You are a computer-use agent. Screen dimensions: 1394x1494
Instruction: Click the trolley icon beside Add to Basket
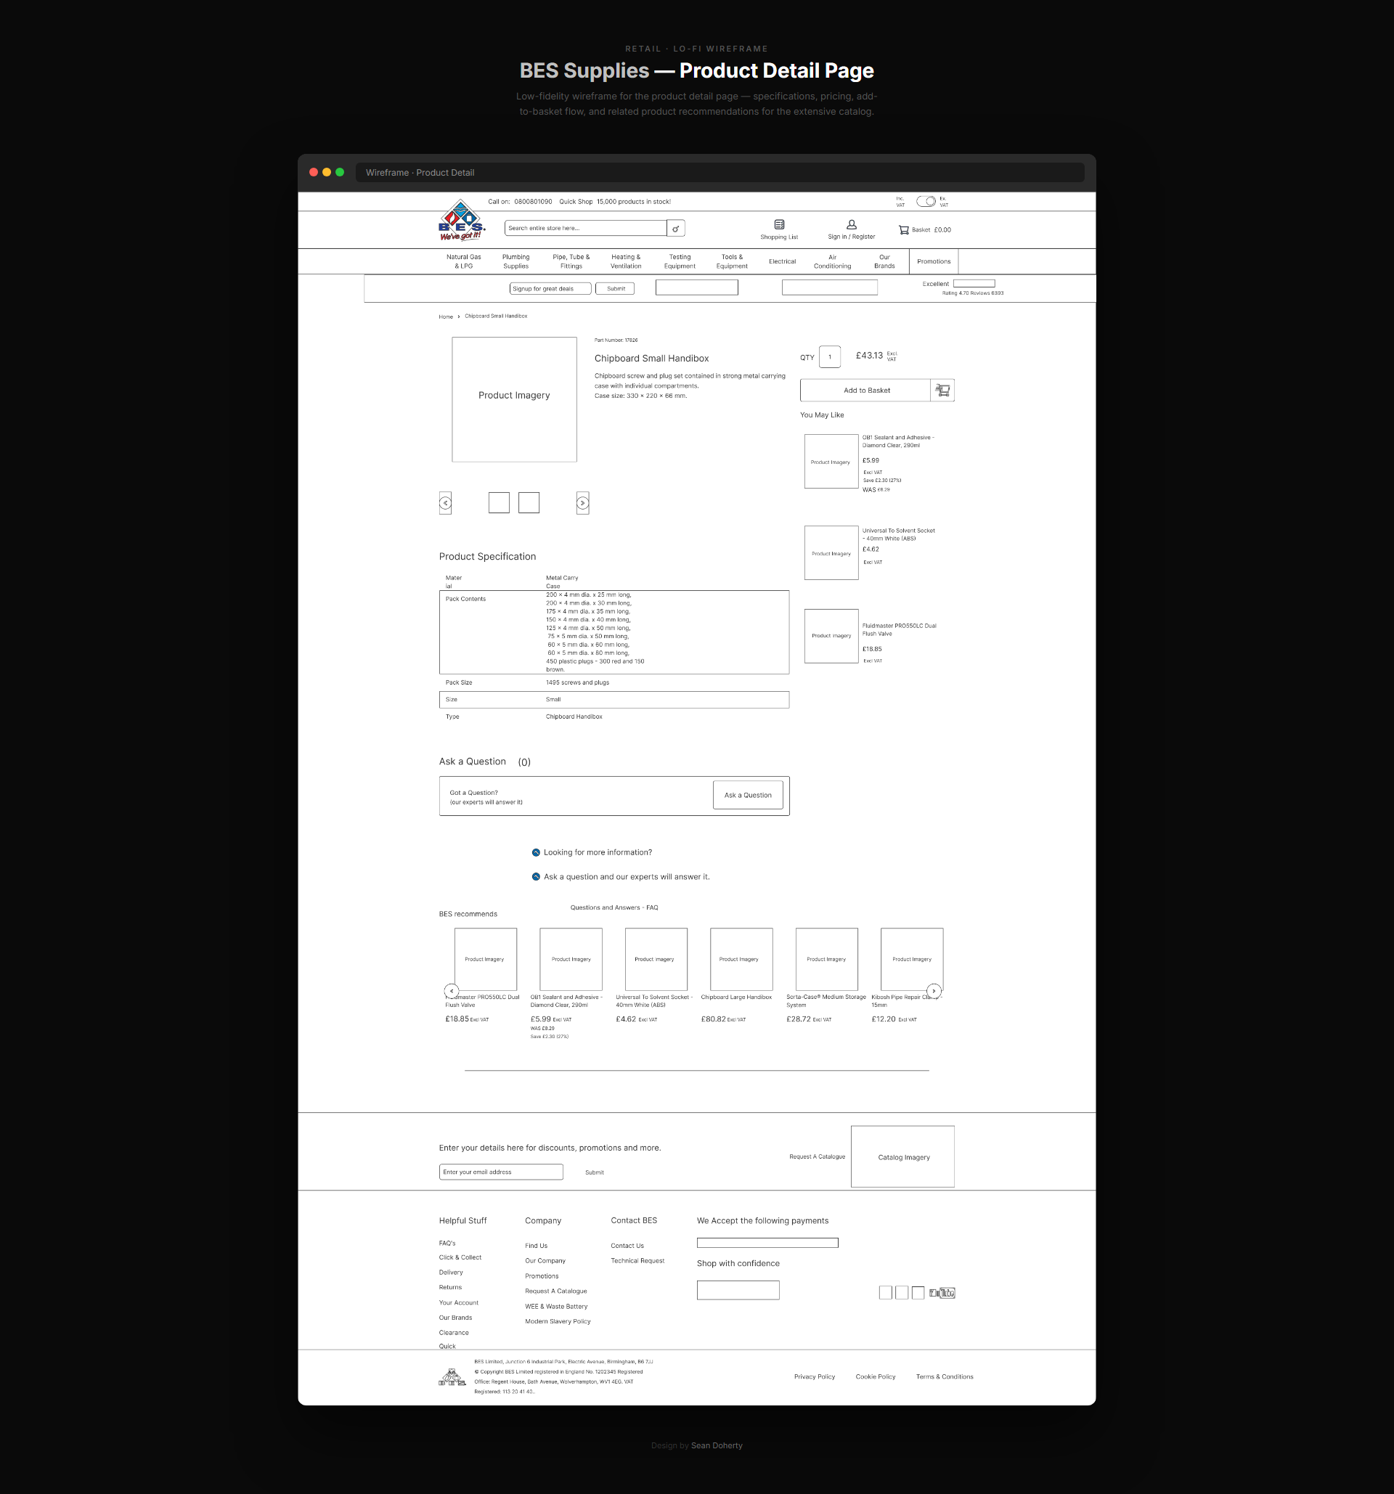point(942,390)
